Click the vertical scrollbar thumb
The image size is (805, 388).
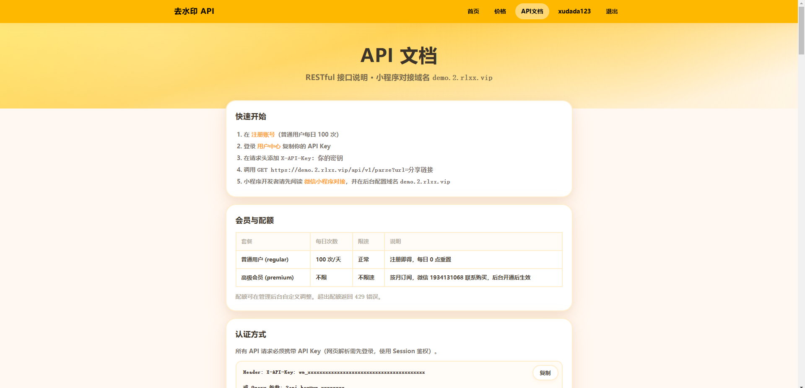801,30
